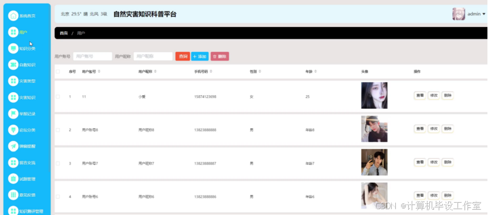Click the pink 删除 button above table
The image size is (488, 215).
pos(220,56)
